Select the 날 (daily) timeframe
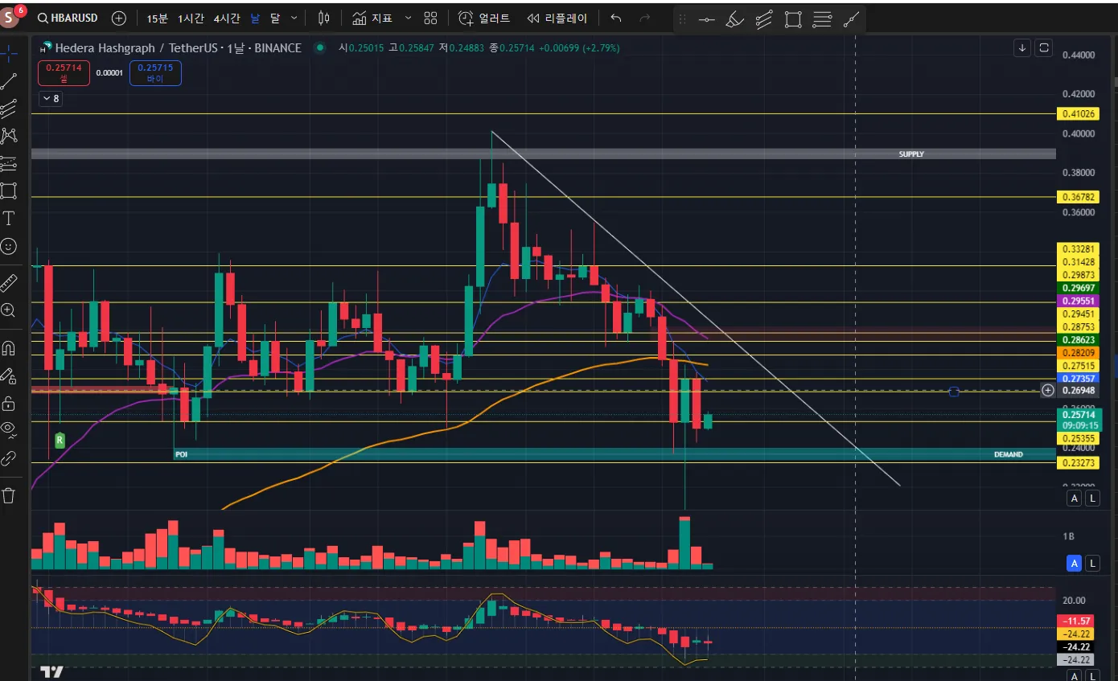This screenshot has height=681, width=1118. point(255,18)
